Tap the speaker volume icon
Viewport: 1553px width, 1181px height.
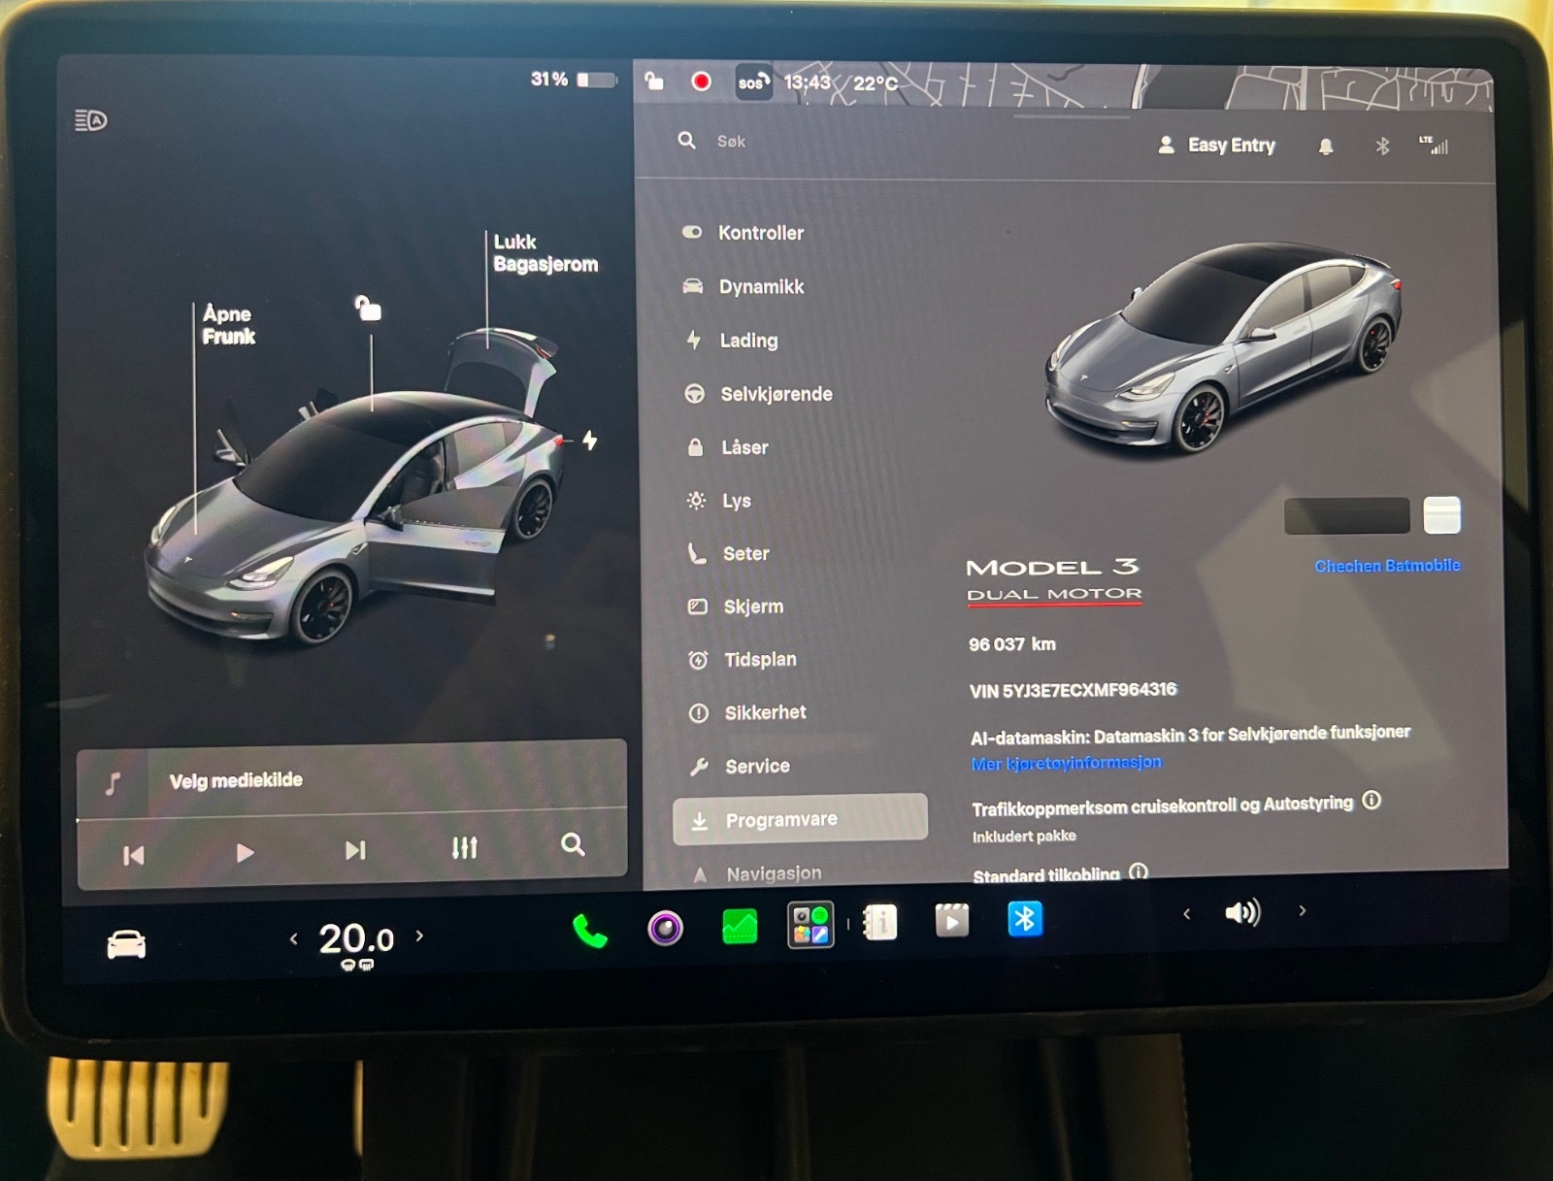tap(1242, 912)
